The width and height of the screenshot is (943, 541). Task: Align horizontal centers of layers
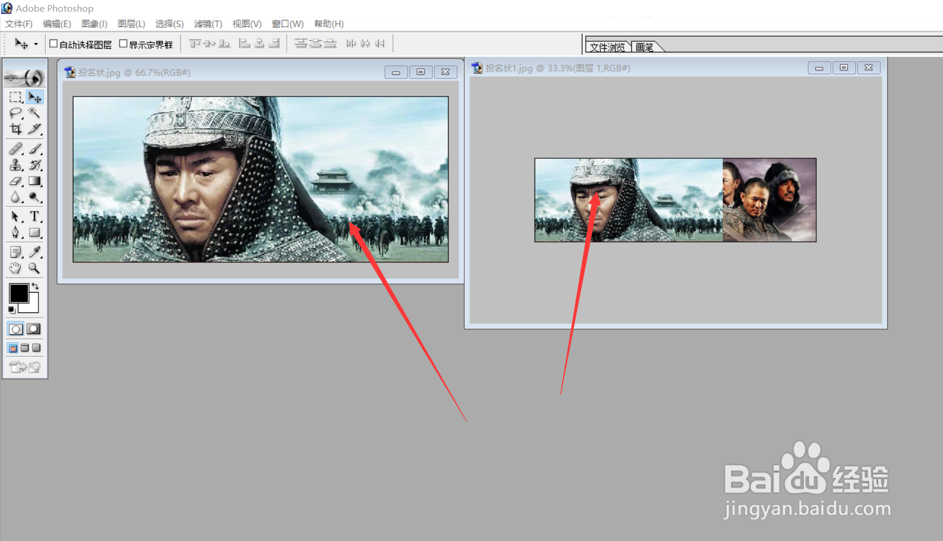pyautogui.click(x=259, y=44)
